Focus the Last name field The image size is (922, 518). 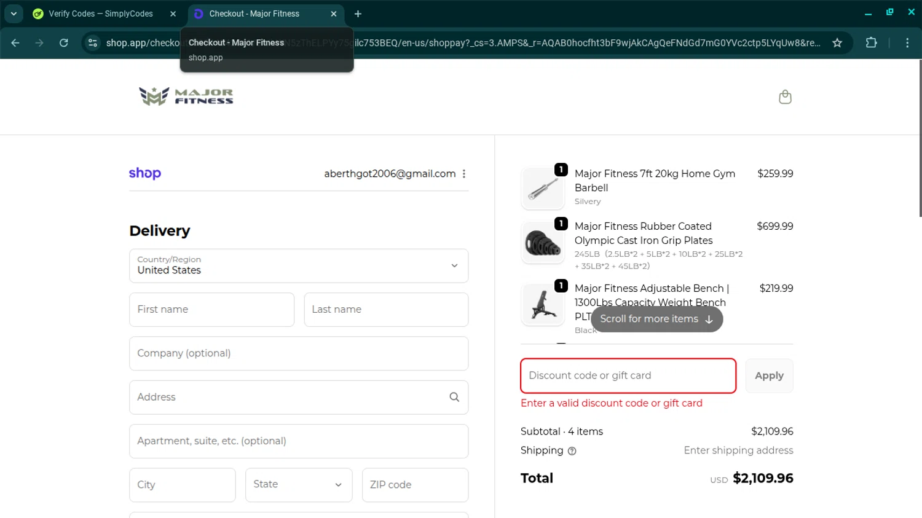tap(386, 310)
